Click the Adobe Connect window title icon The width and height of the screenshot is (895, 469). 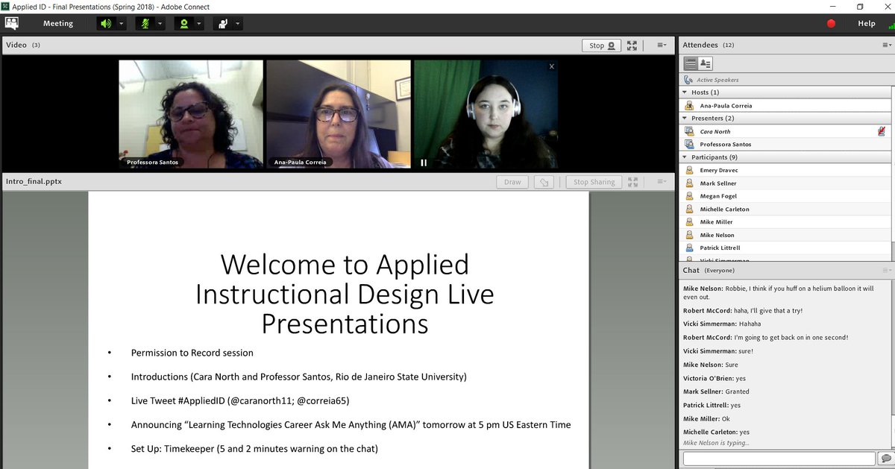[5, 7]
